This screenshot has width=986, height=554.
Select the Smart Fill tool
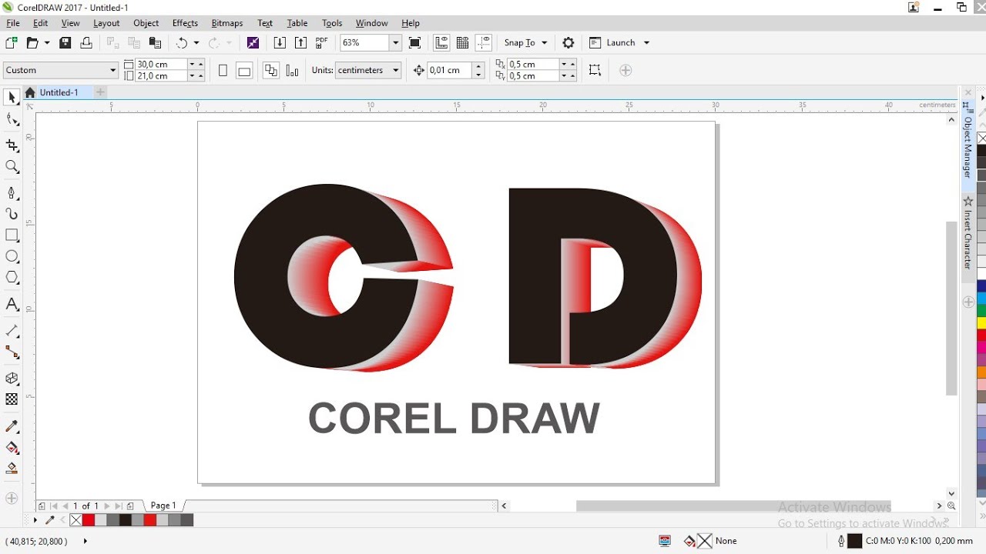12,468
